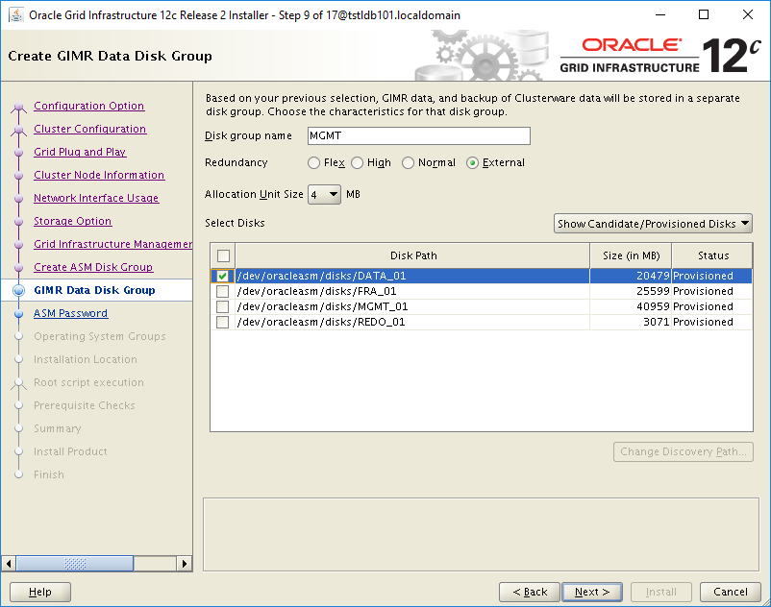Screen dimensions: 771x607
Task: Select the /dev/oracleasm/disks/MGMT_01 path text
Action: coord(323,306)
